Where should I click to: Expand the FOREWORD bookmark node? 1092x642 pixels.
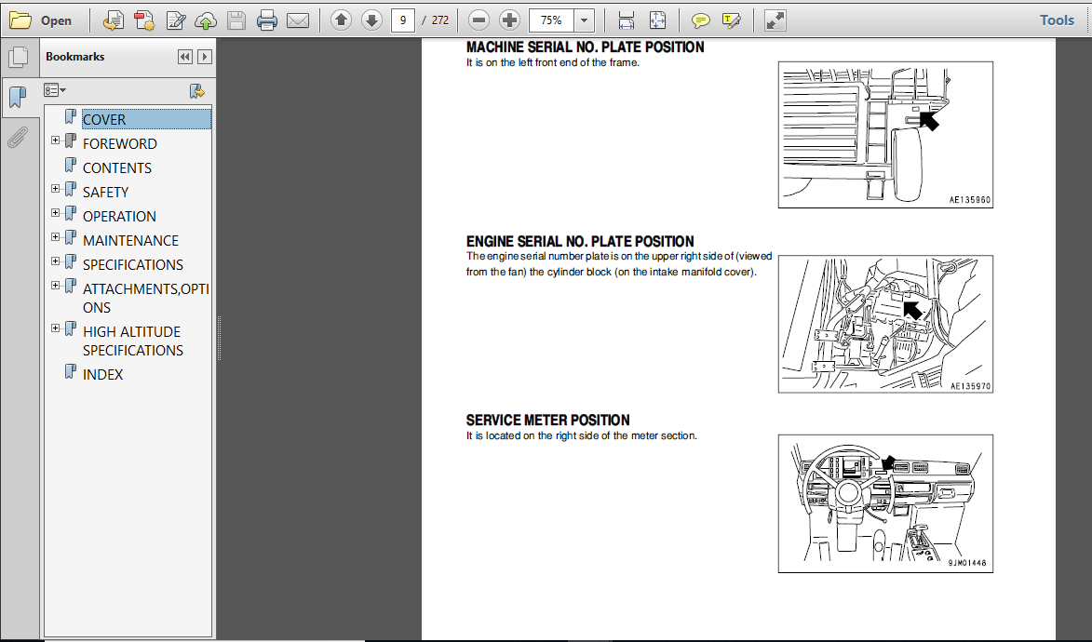(55, 140)
